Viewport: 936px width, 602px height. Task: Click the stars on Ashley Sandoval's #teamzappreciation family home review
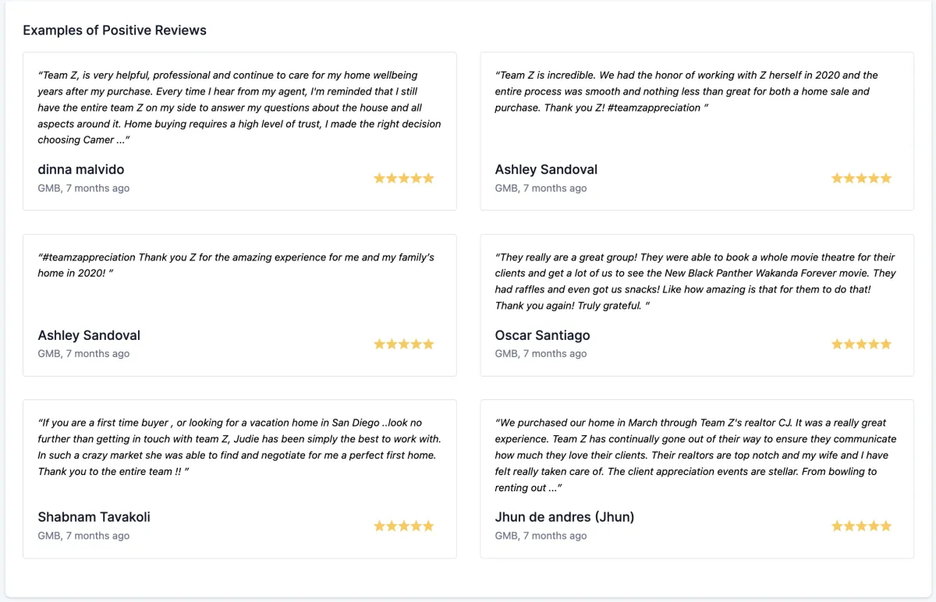tap(403, 344)
